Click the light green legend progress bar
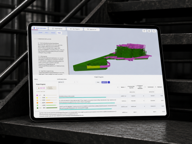 click(52, 105)
